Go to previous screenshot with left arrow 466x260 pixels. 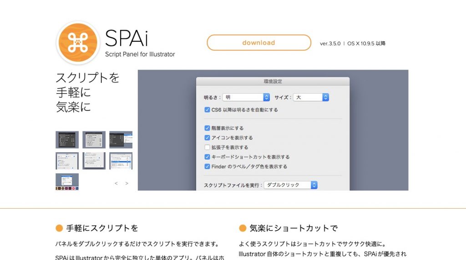tap(116, 184)
